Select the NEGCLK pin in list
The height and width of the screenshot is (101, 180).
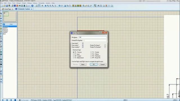(6, 31)
